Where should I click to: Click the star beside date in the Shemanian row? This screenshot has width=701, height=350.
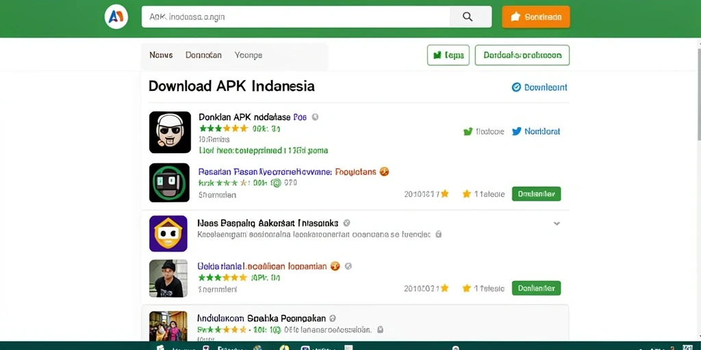(x=444, y=193)
